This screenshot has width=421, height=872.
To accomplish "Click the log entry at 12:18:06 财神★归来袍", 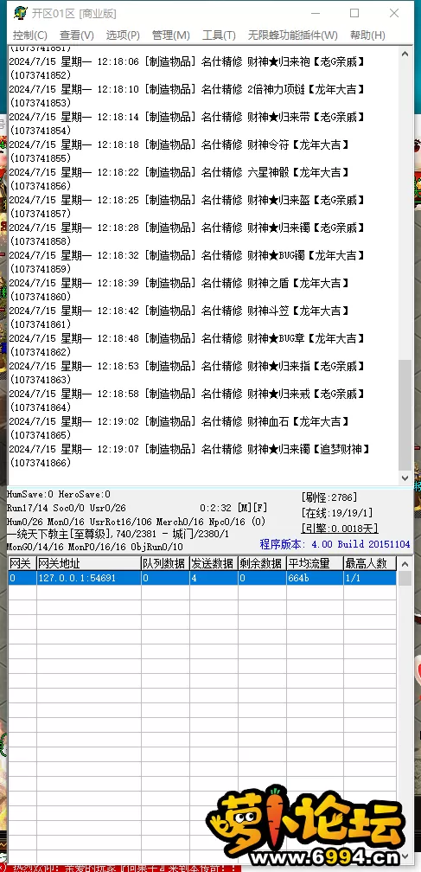I will (x=188, y=61).
